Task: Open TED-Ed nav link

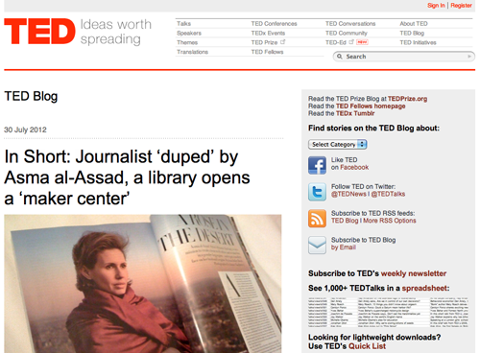Action: tap(336, 42)
